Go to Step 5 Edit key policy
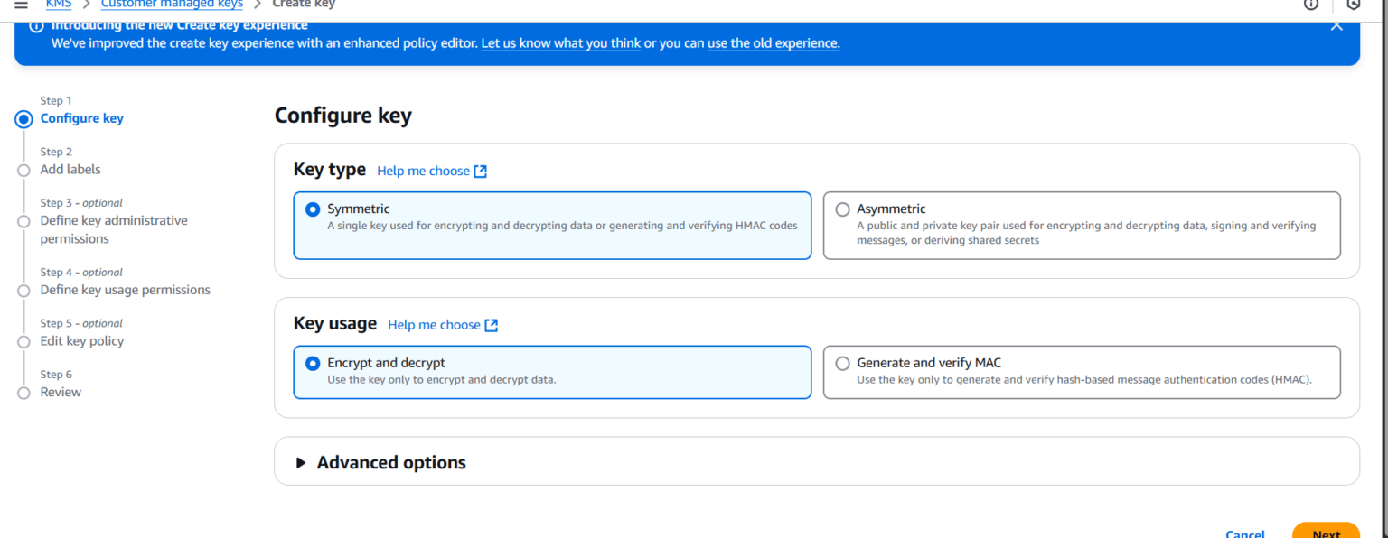 [81, 340]
